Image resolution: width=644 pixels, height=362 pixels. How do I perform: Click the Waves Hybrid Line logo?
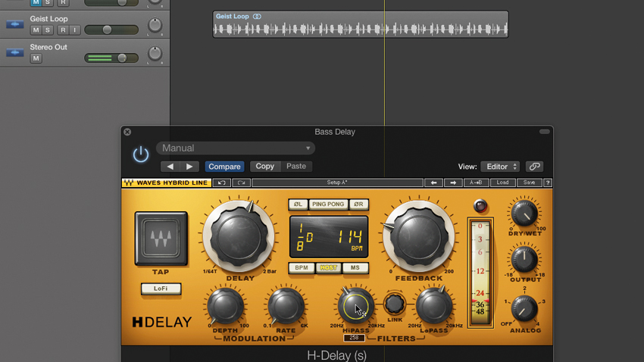click(167, 183)
